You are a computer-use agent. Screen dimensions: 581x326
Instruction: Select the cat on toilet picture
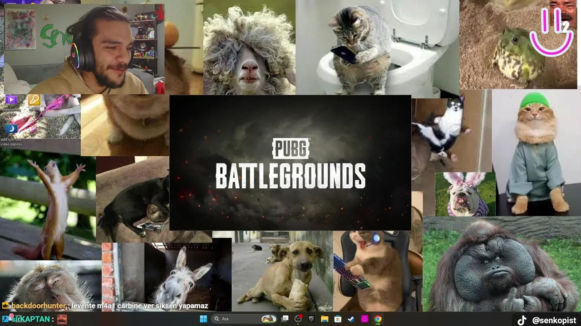click(x=377, y=48)
